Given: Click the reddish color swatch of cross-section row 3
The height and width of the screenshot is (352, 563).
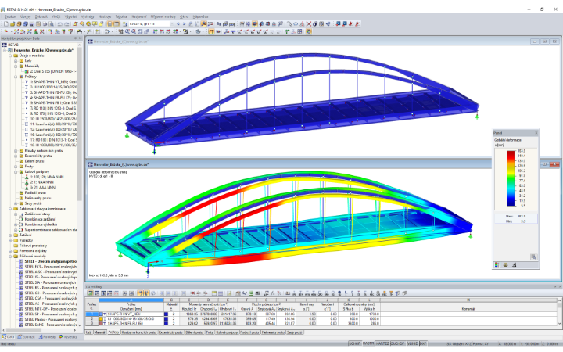Looking at the screenshot, I should [x=101, y=324].
